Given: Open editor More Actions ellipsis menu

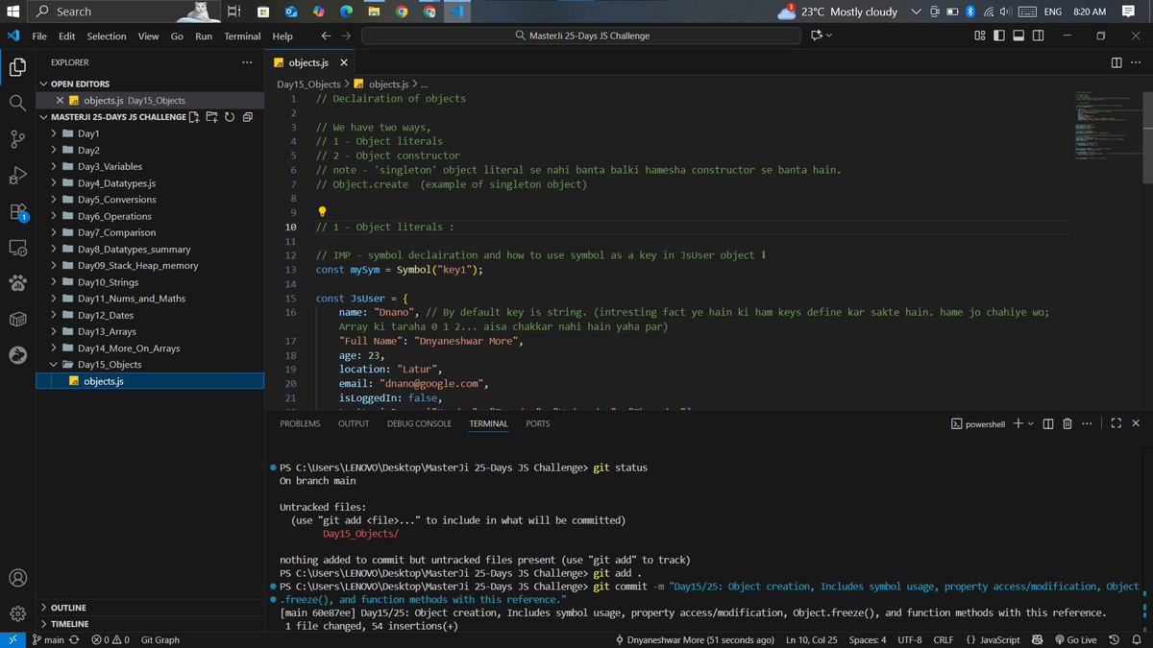Looking at the screenshot, I should pyautogui.click(x=1136, y=62).
